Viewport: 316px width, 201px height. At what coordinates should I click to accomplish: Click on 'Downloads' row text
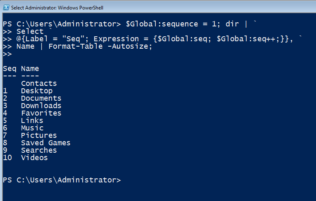coord(41,106)
